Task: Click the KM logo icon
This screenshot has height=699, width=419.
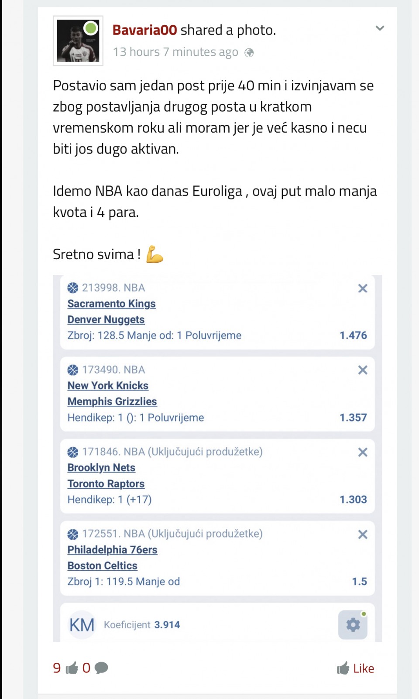Action: click(x=82, y=625)
